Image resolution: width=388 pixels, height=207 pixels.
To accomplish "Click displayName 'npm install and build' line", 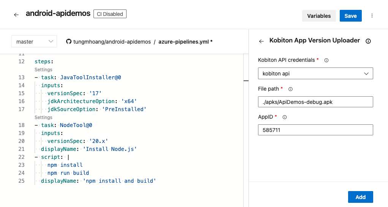I will click(x=98, y=181).
